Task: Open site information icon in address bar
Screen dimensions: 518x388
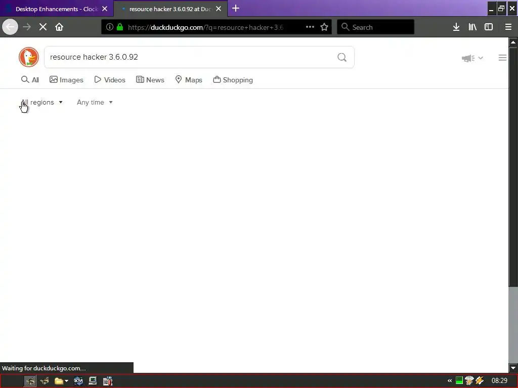Action: (110, 27)
